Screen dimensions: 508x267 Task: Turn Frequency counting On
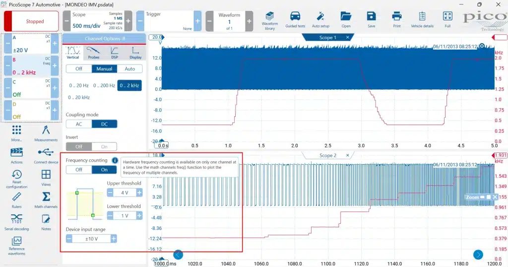pos(104,170)
